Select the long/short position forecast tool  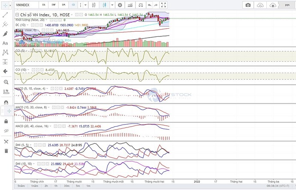tap(5, 62)
